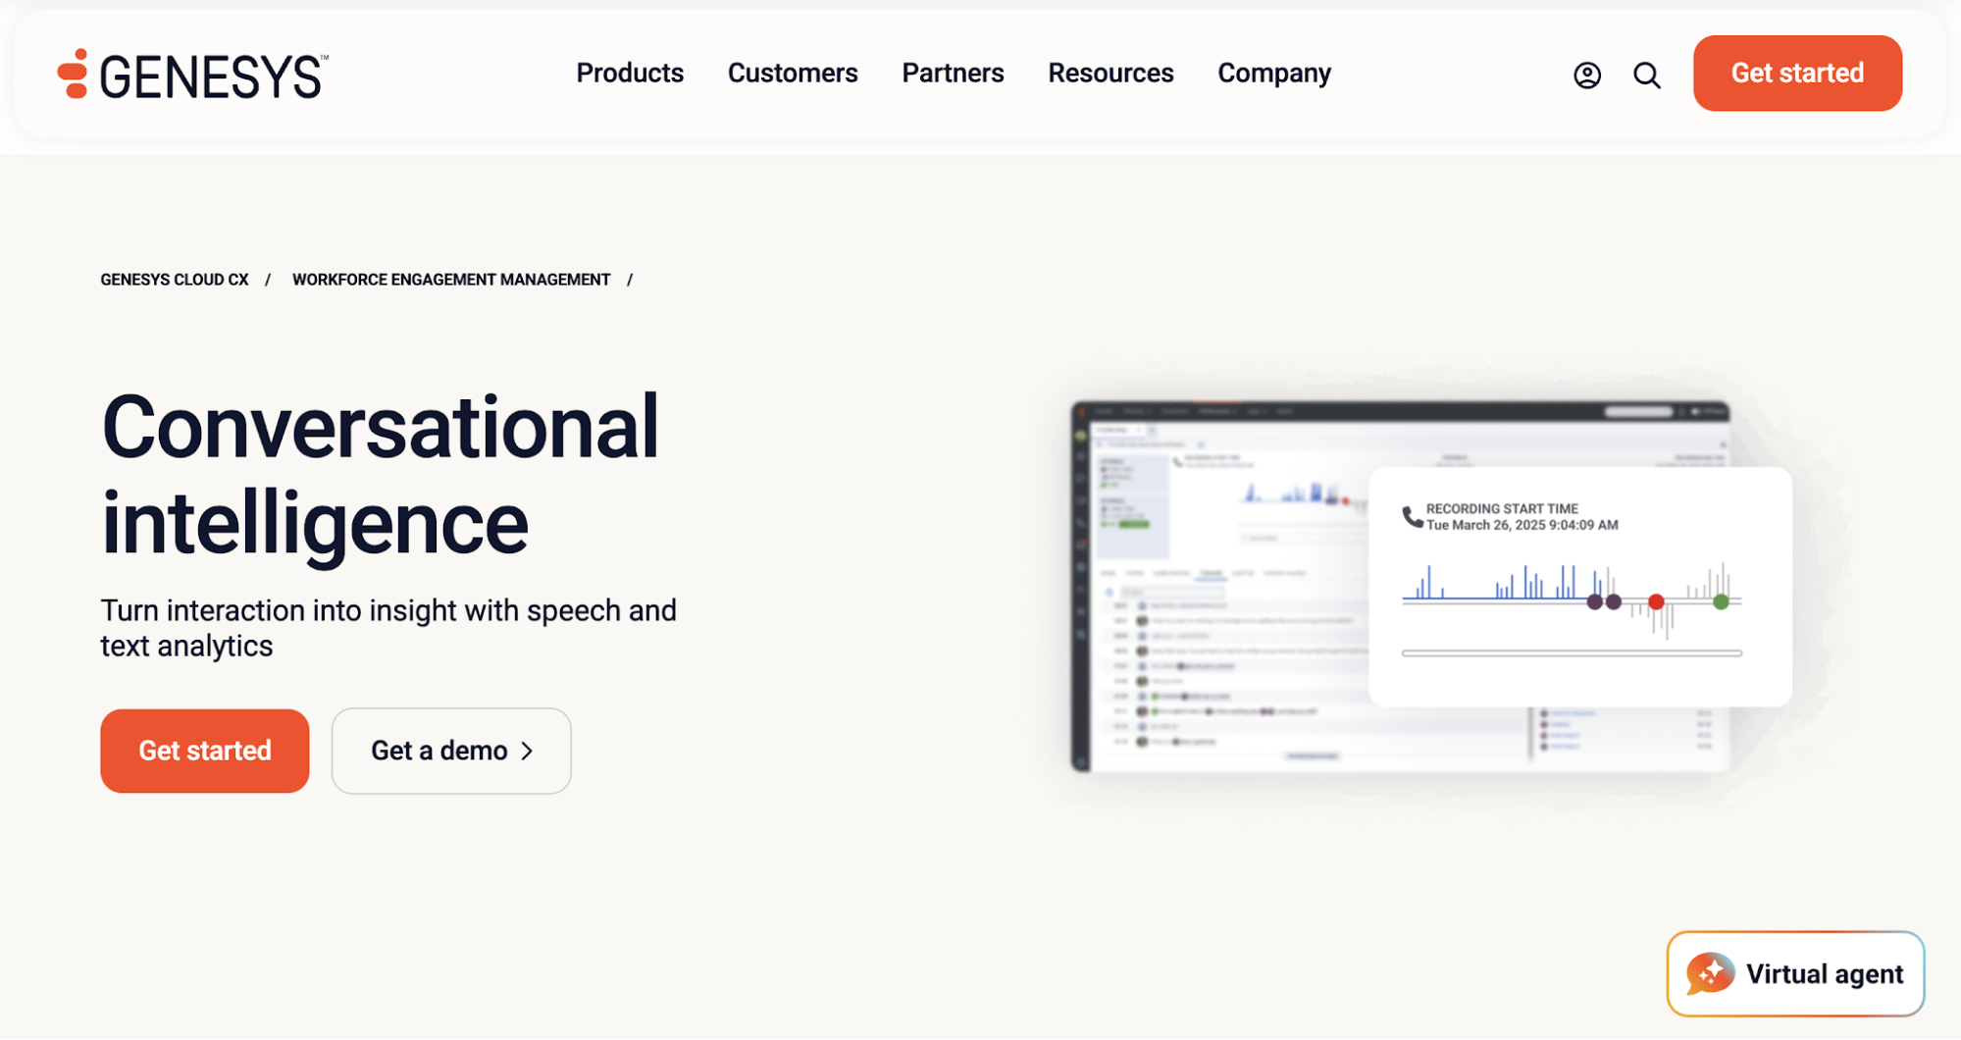The image size is (1961, 1040).
Task: Select the green marker on the recording waveform
Action: tap(1721, 601)
